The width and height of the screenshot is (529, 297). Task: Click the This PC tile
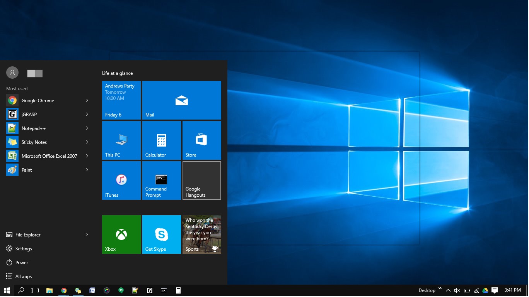click(121, 140)
